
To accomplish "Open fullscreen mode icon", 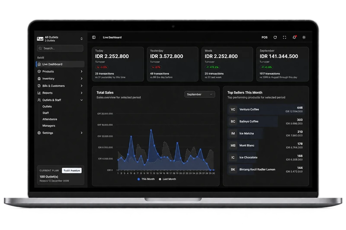I will (x=285, y=38).
